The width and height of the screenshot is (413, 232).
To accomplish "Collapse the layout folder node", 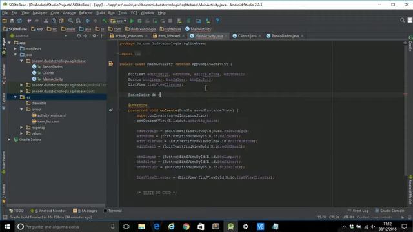I will click(x=22, y=109).
